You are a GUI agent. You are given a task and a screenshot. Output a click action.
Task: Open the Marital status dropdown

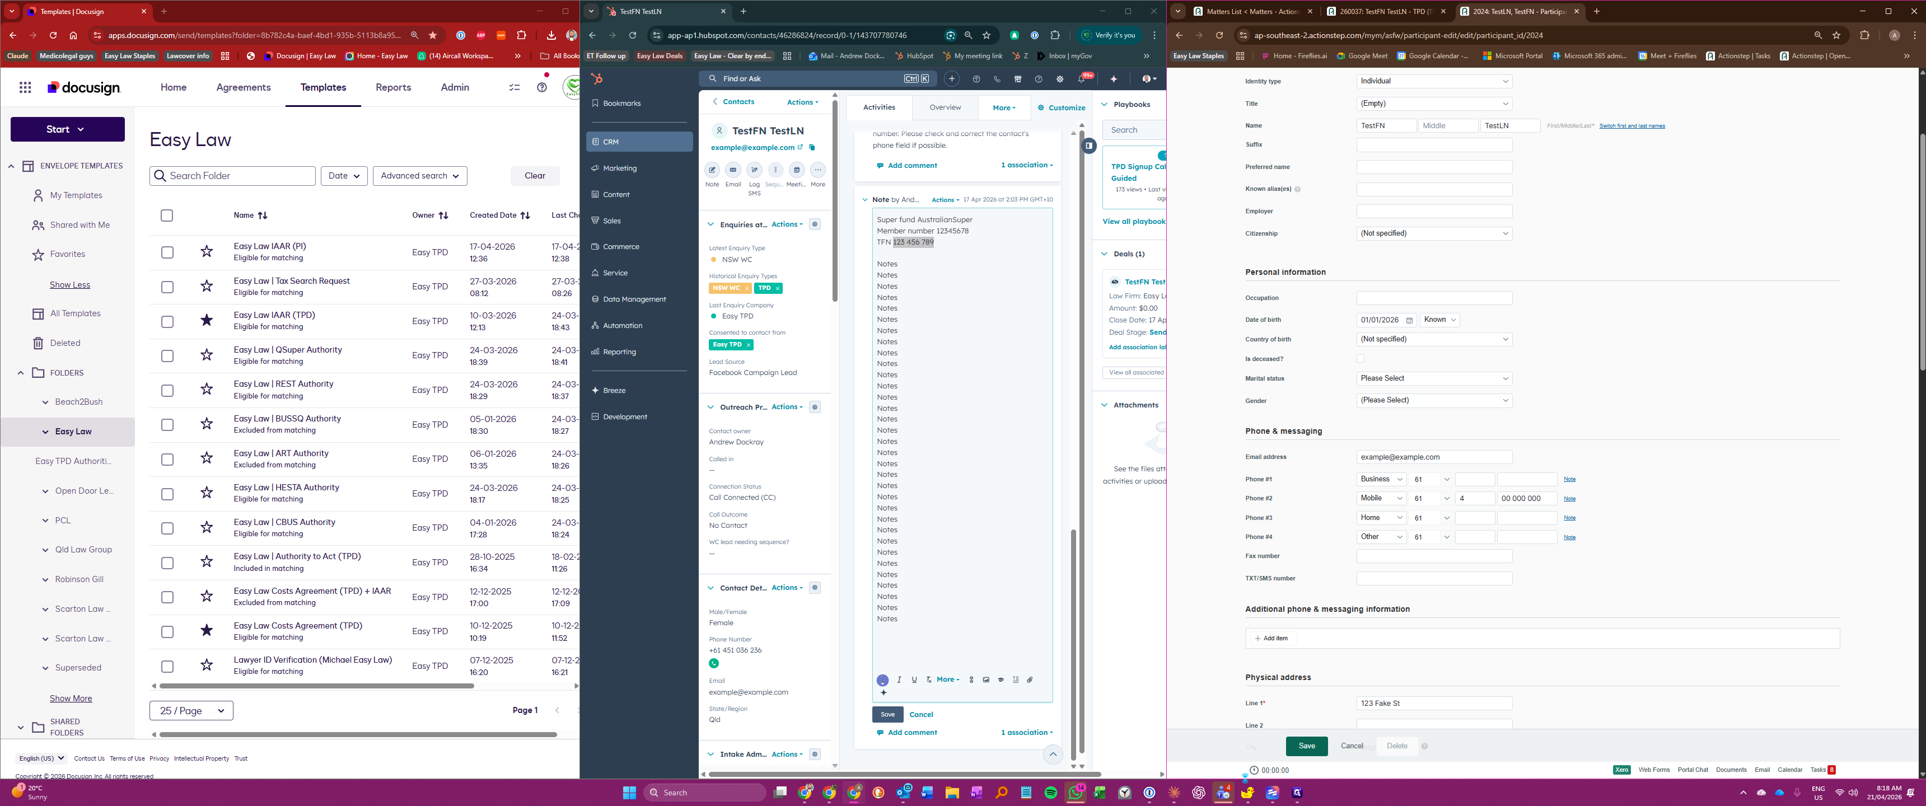point(1433,378)
